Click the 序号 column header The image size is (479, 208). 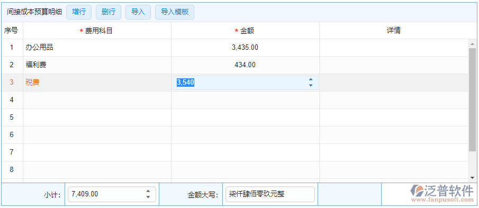click(x=11, y=31)
